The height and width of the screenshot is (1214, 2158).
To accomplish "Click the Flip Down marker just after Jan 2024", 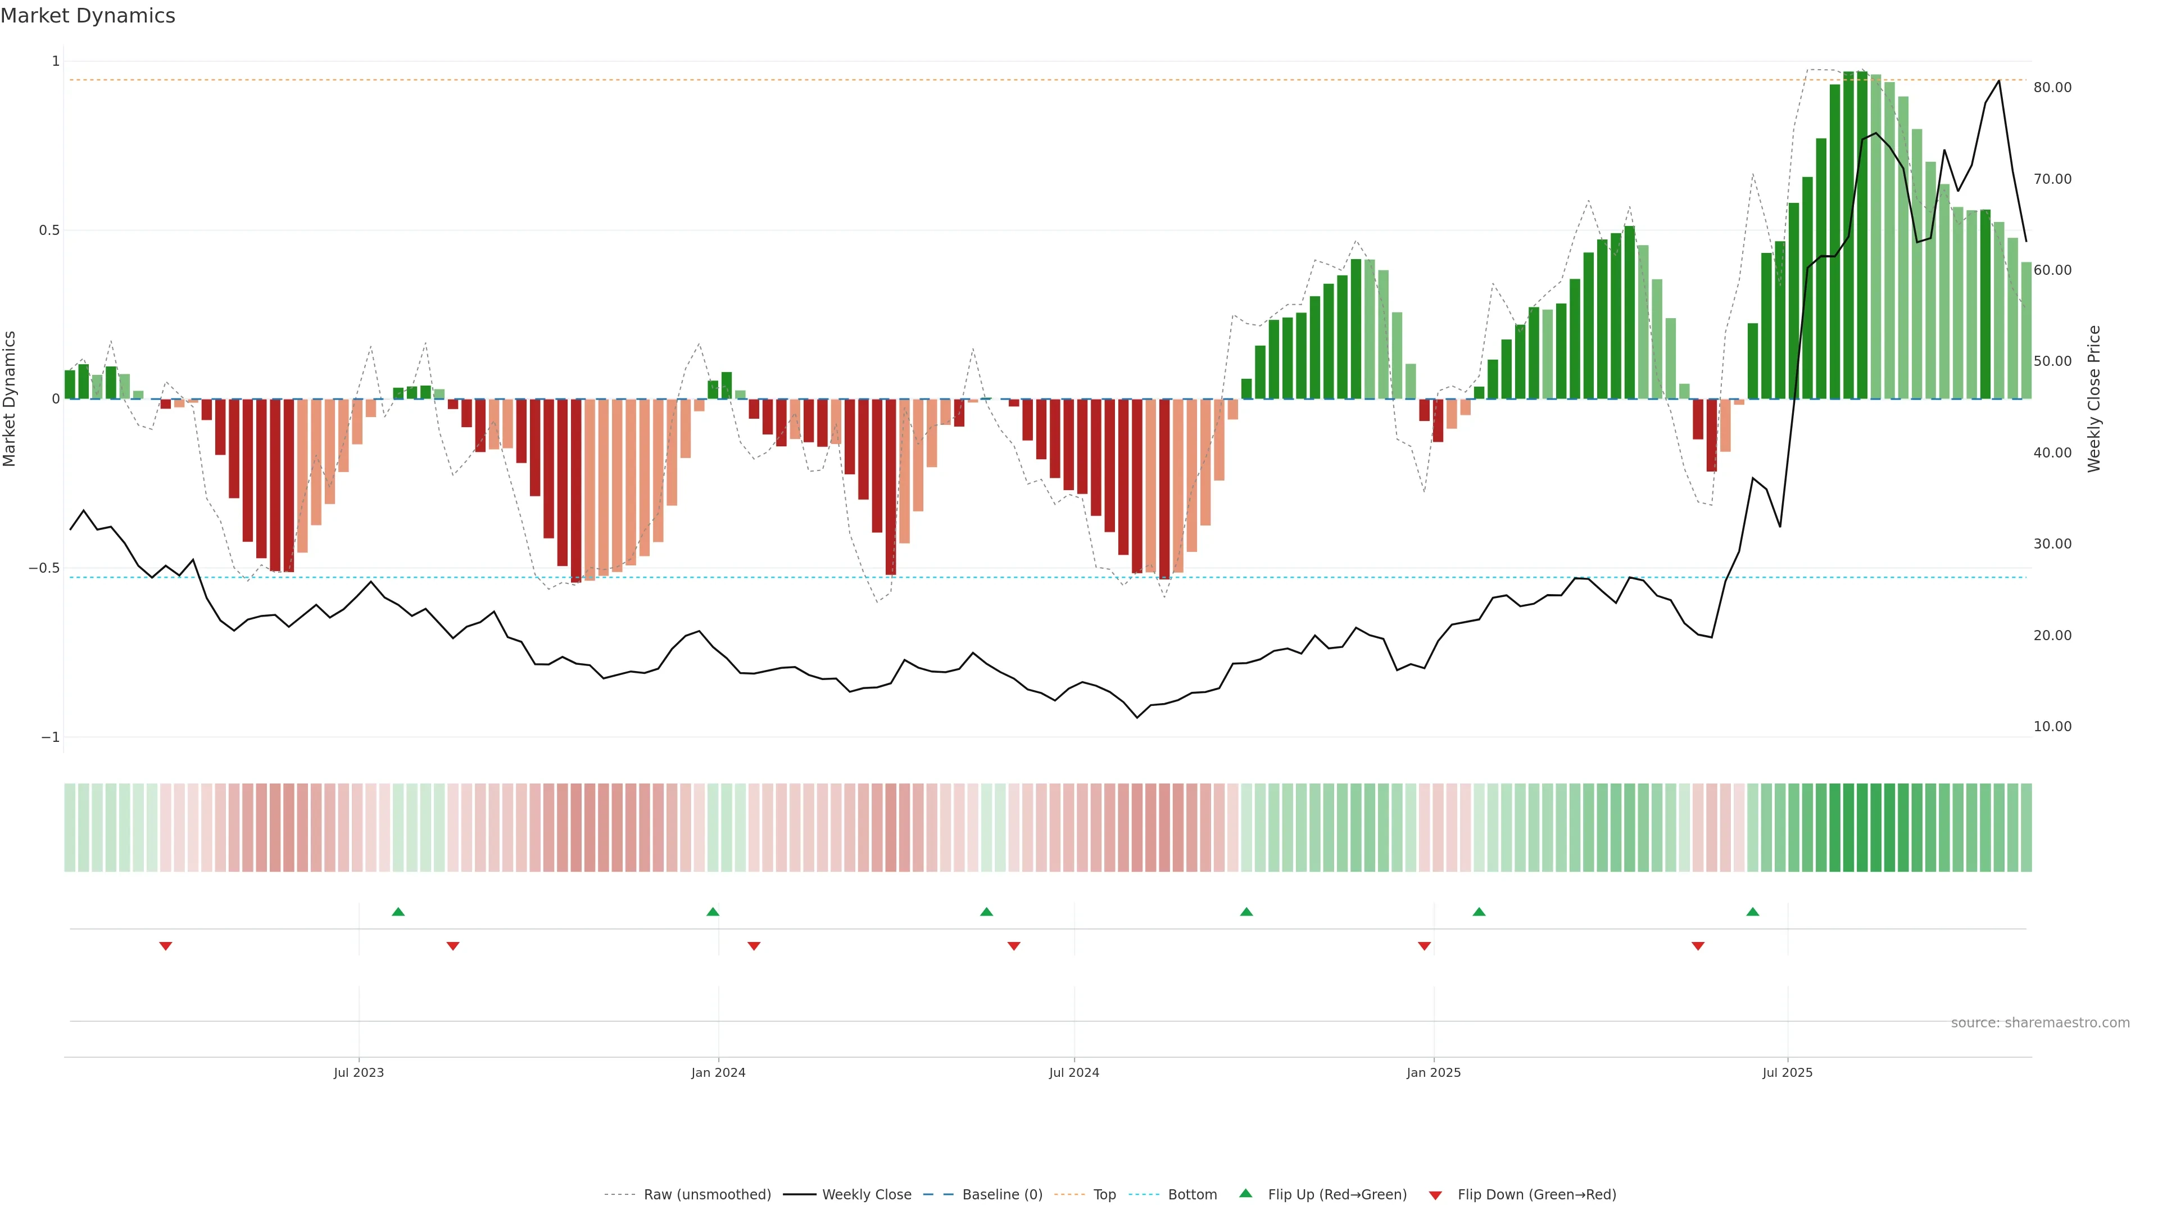I will coord(754,946).
